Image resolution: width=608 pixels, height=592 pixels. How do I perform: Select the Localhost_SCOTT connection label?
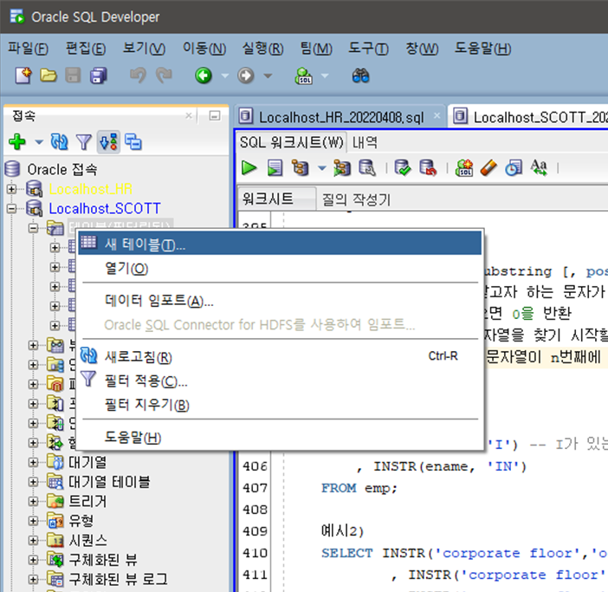click(x=105, y=208)
